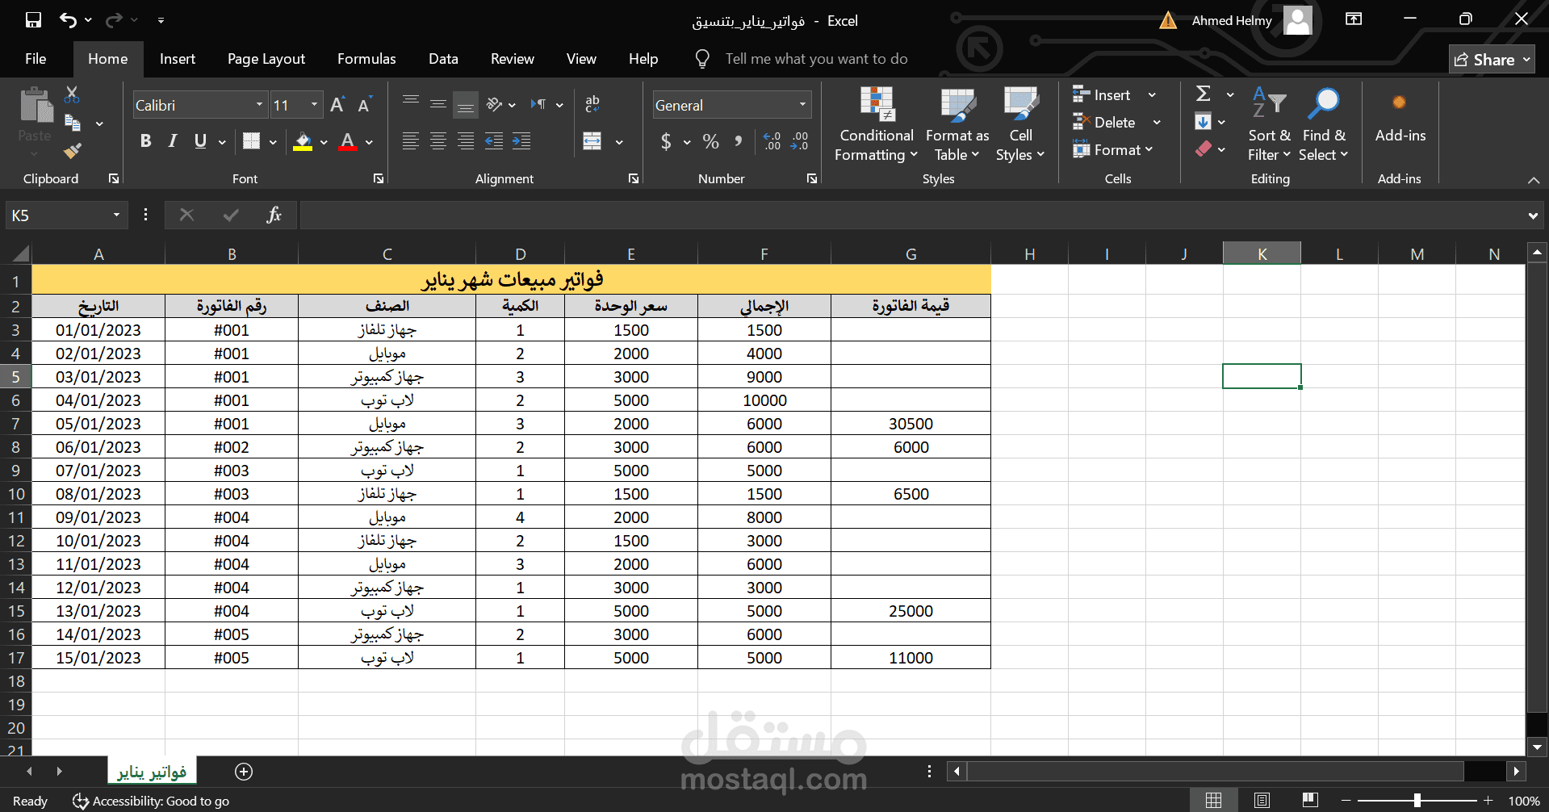Expand the formula bar chevron

[1533, 216]
